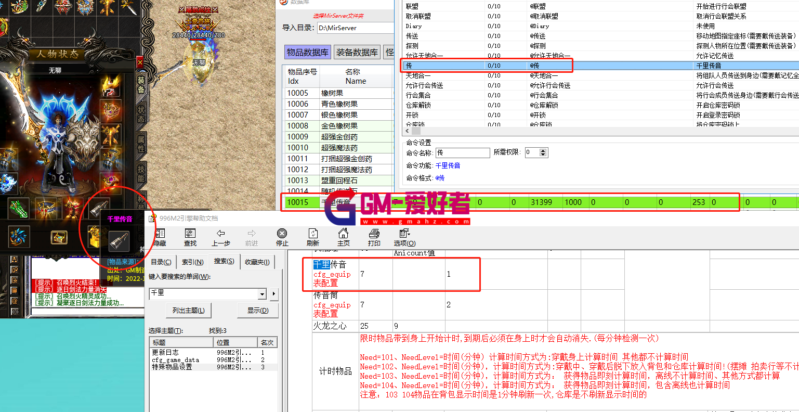Select item row 10009 超强金创药
This screenshot has width=799, height=412.
tap(339, 137)
